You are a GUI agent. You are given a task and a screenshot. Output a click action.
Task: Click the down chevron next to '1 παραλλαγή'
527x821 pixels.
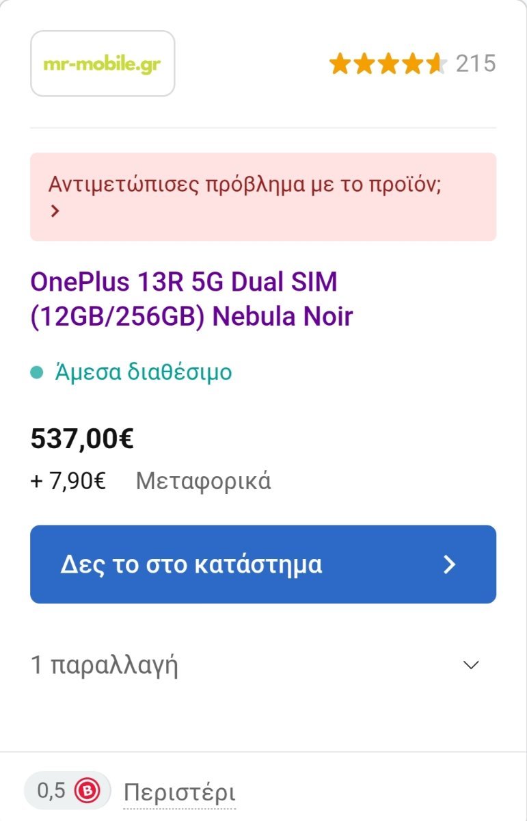[x=472, y=665]
